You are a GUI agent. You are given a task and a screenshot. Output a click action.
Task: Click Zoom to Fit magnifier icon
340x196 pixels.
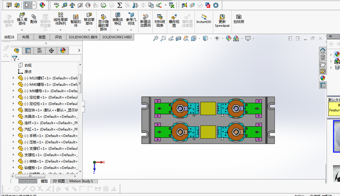pyautogui.click(x=156, y=38)
